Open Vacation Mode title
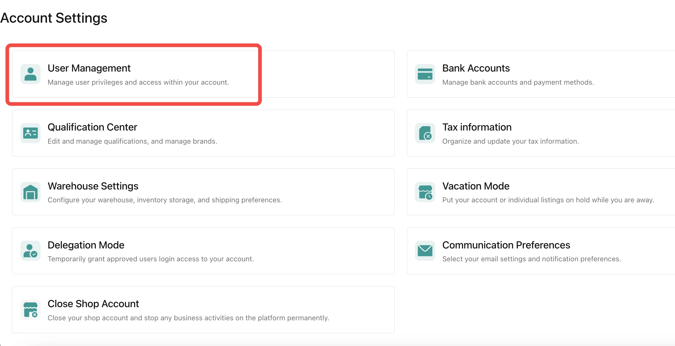Screen dimensions: 675x346 (x=475, y=186)
